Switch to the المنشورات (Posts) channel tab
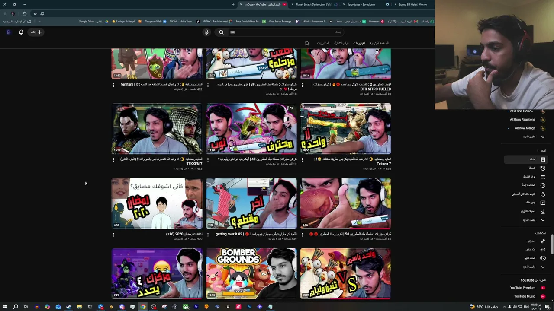The height and width of the screenshot is (311, 554). (323, 43)
